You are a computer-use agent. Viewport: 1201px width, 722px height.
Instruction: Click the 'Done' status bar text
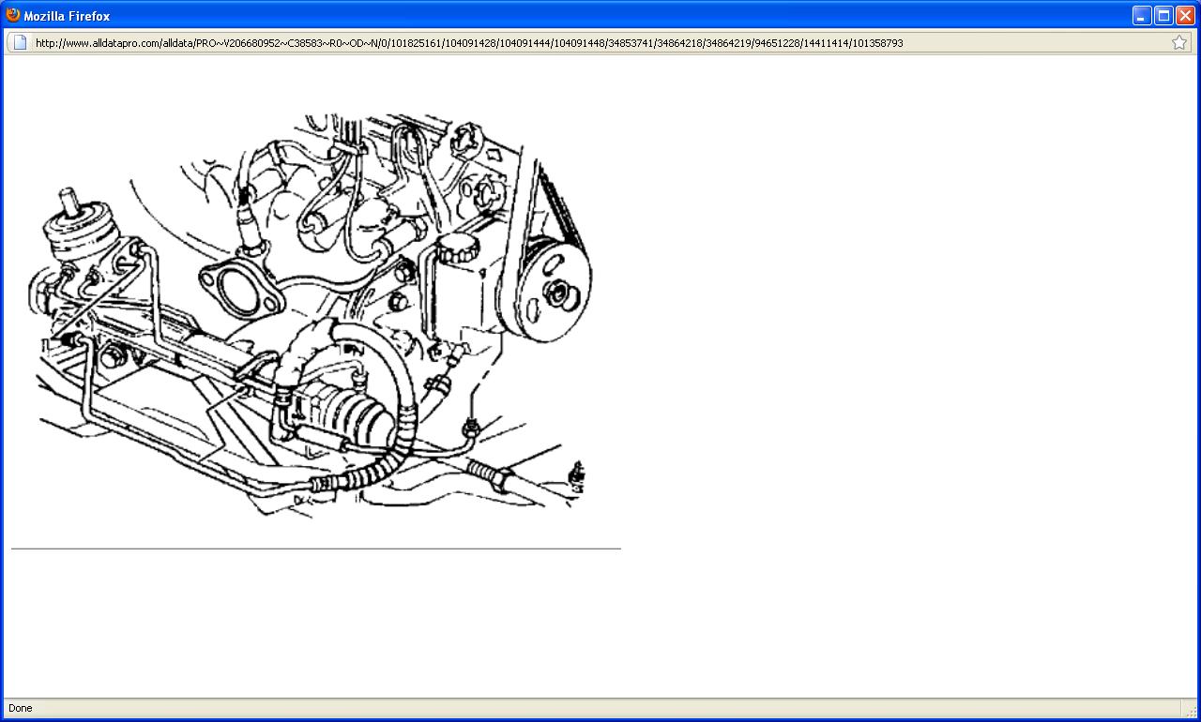pos(21,708)
